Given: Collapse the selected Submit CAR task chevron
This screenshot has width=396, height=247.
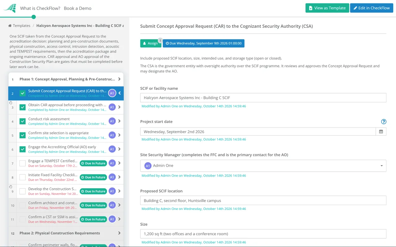Looking at the screenshot, I should pos(120,93).
